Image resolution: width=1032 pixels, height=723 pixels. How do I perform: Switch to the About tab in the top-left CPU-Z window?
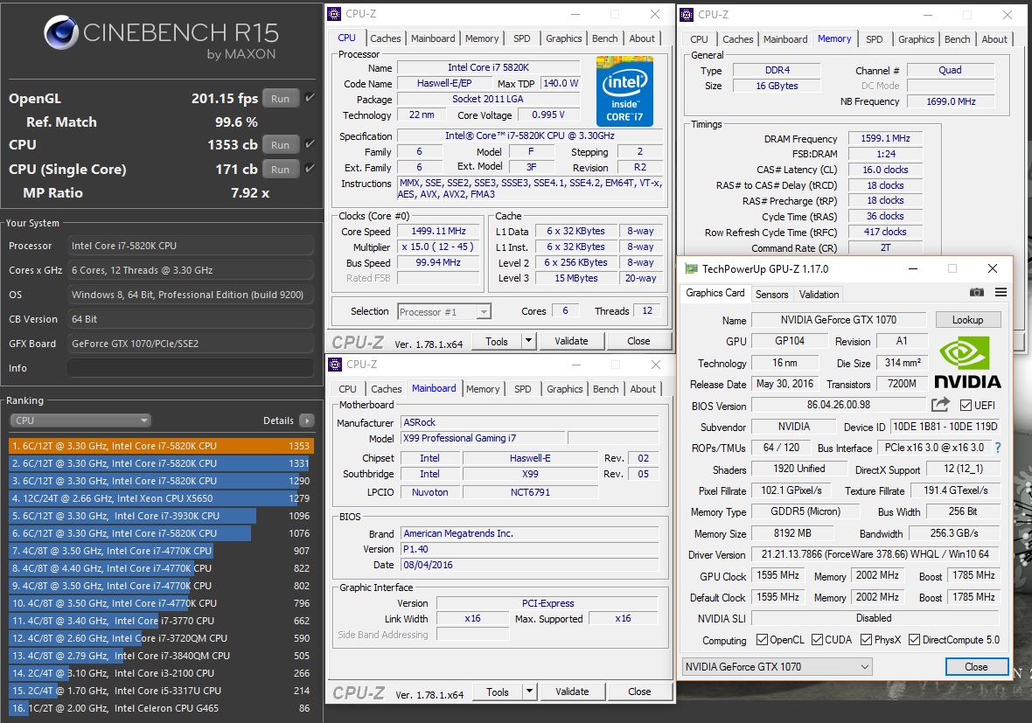tap(642, 38)
